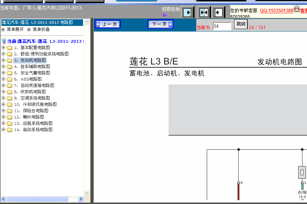
Task: Select 10、冷却液风扇电路图 in the tree
Action: (35, 104)
